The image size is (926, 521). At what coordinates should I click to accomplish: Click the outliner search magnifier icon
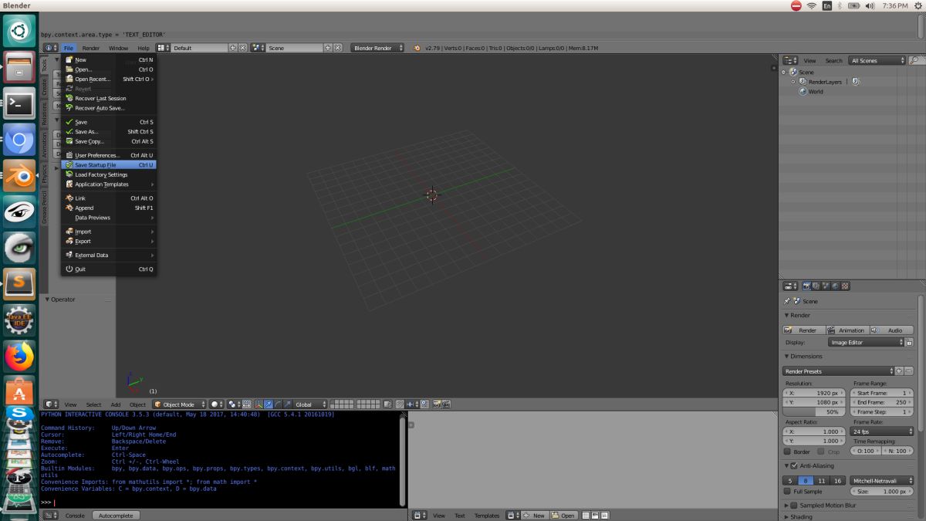(915, 60)
